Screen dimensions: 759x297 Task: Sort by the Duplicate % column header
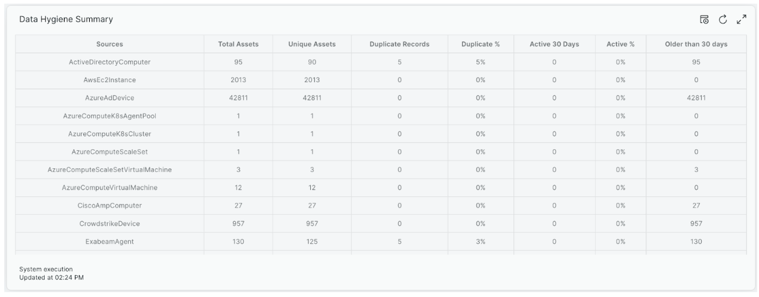click(480, 44)
